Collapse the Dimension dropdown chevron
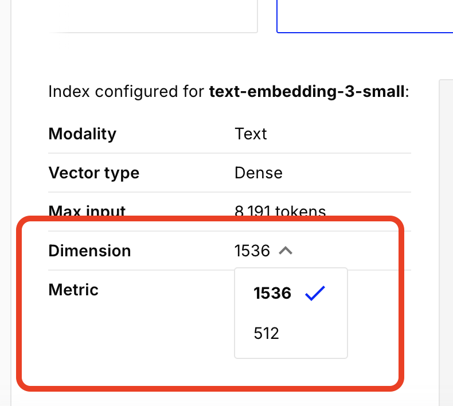Viewport: 453px width, 406px height. point(286,251)
